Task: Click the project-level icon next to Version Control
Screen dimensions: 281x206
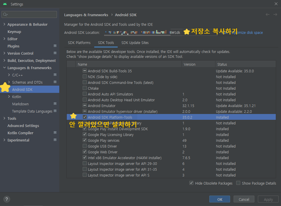Action: pyautogui.click(x=55, y=53)
